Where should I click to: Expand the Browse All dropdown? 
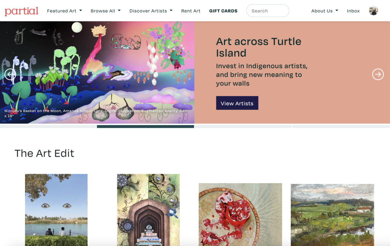(x=105, y=11)
